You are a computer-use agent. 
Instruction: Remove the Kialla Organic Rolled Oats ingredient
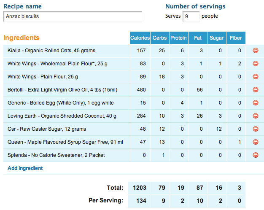pyautogui.click(x=256, y=50)
